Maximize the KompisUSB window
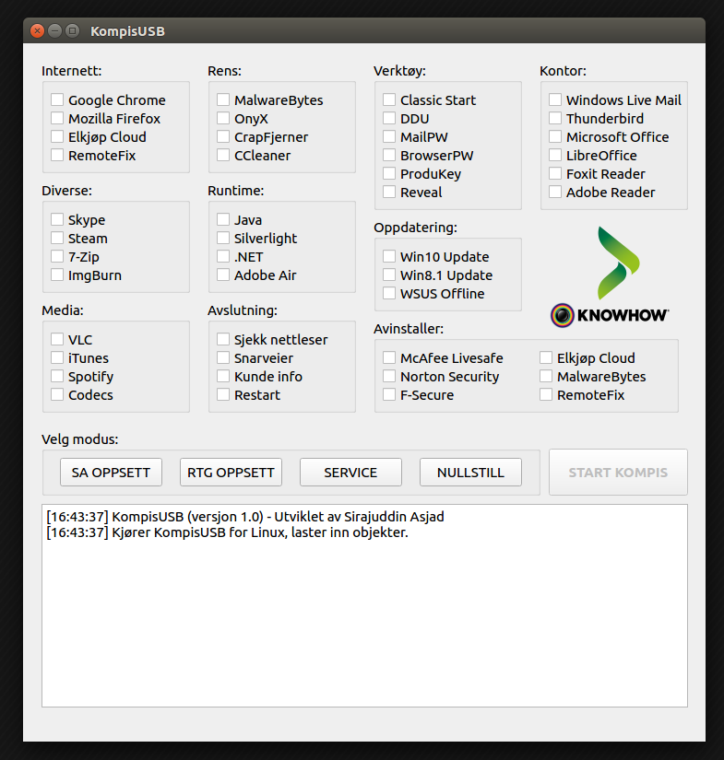Image resolution: width=724 pixels, height=760 pixels. point(72,31)
